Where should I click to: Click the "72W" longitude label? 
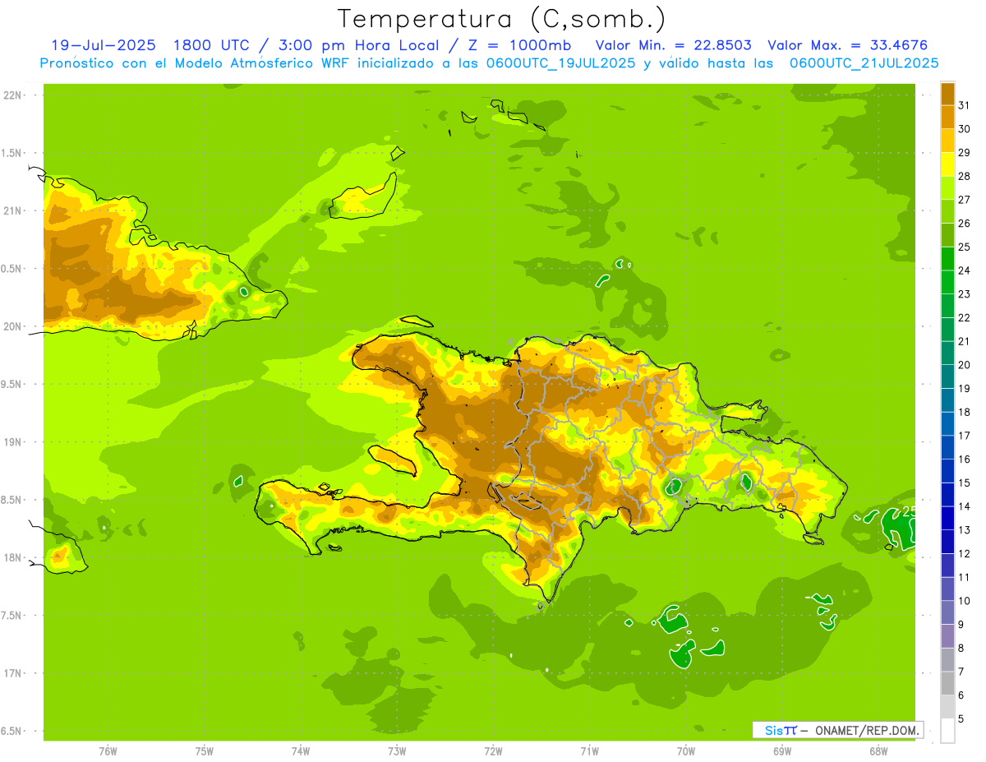click(493, 751)
